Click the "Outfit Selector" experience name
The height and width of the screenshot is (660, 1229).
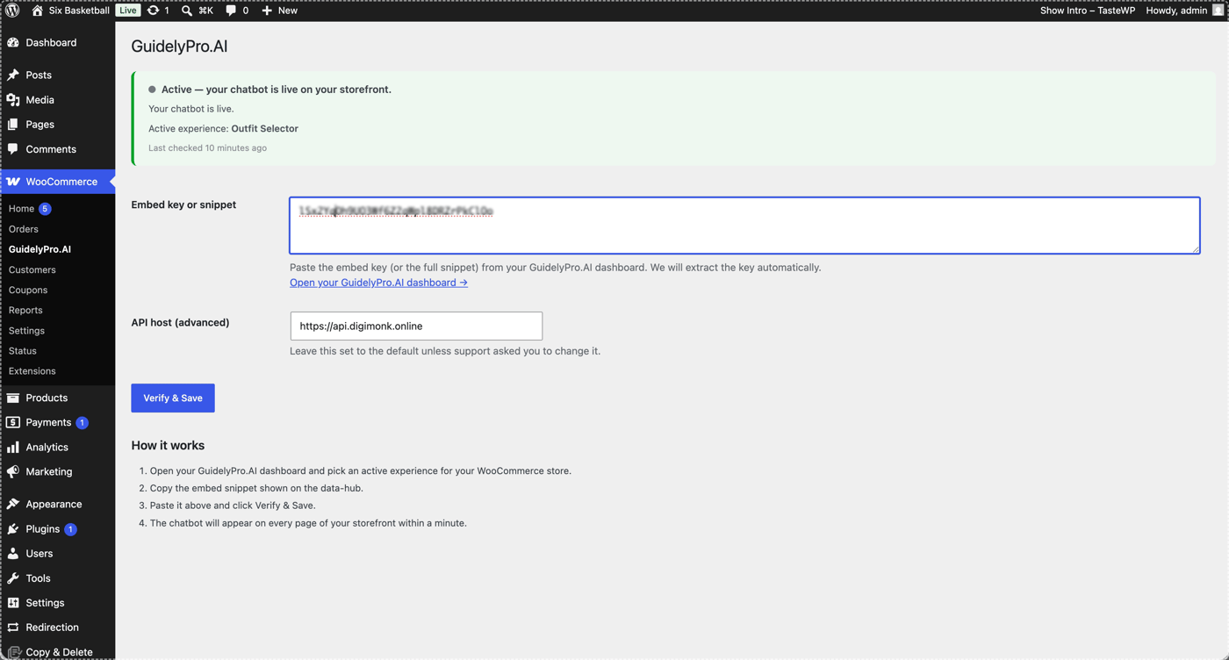(x=264, y=128)
